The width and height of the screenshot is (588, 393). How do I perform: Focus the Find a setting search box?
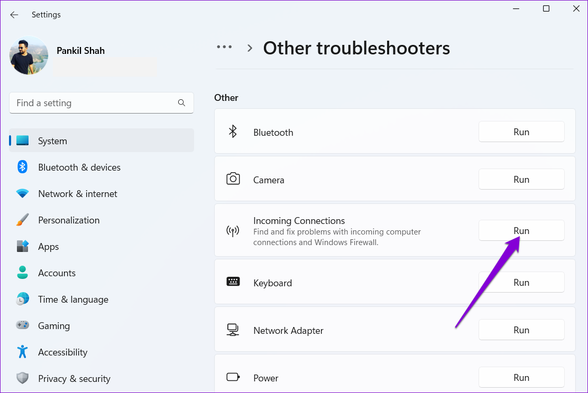[101, 102]
